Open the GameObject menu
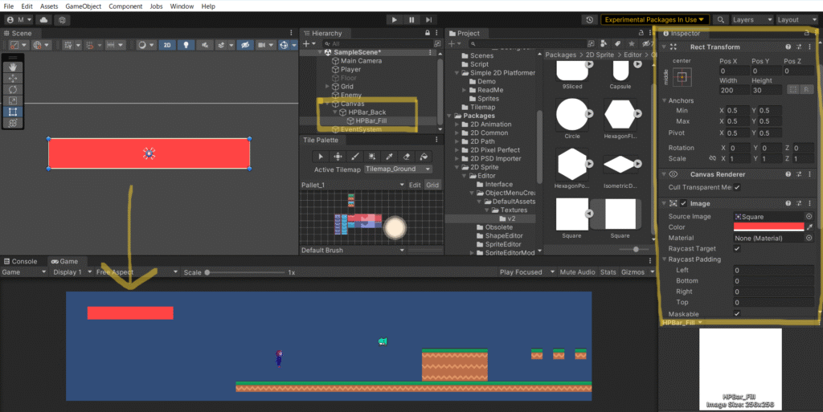823x412 pixels. [x=83, y=6]
